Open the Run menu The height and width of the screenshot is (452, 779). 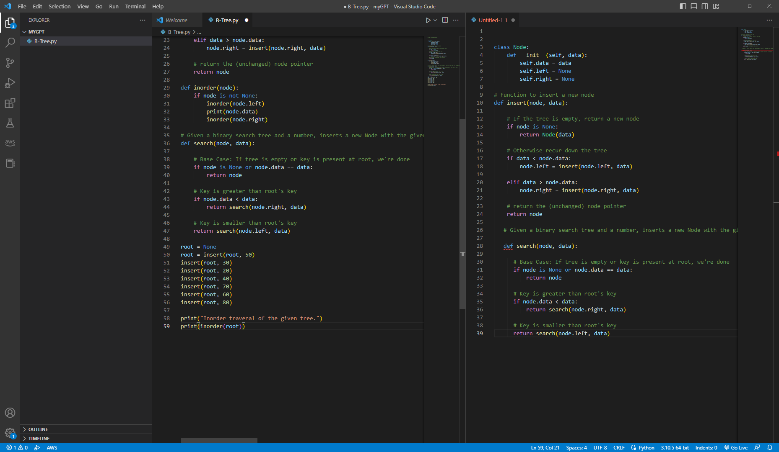[x=114, y=6]
